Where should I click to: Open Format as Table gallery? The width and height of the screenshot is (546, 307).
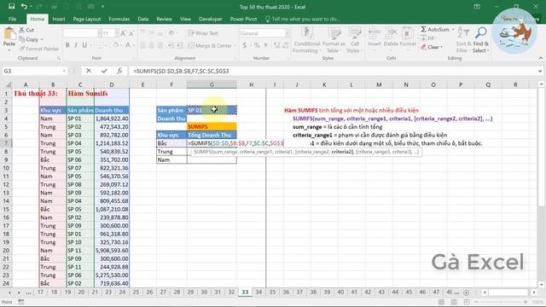334,40
